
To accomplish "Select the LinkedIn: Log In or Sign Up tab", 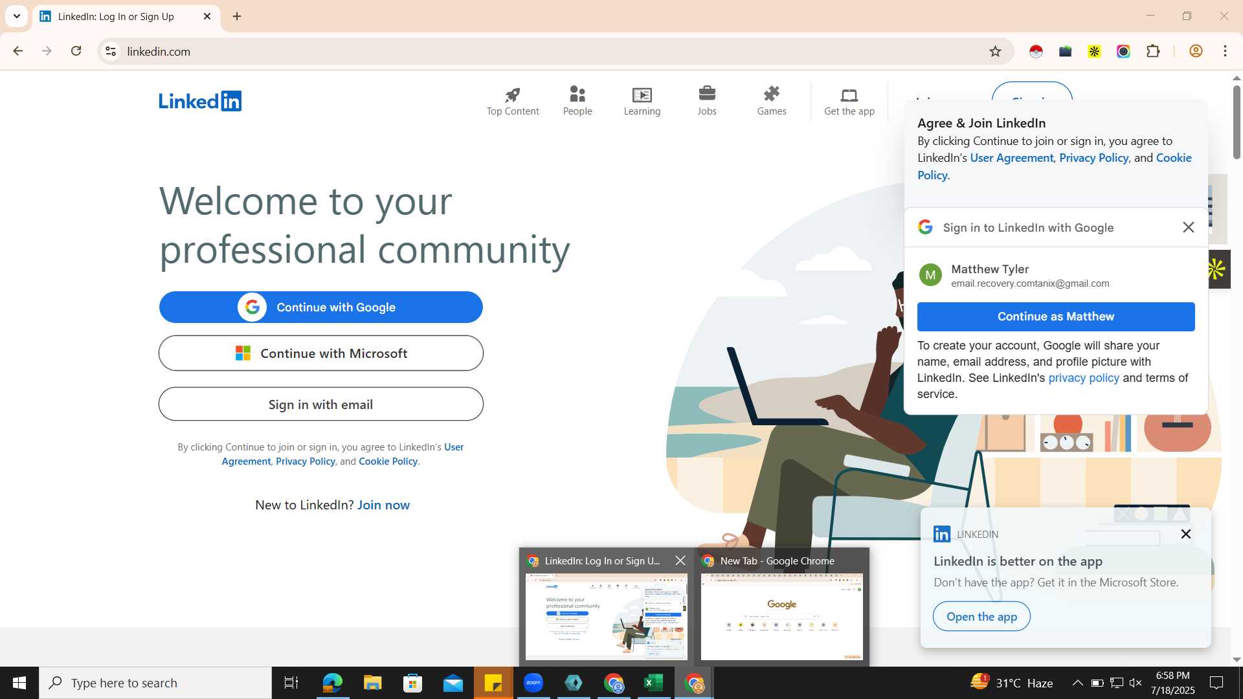I will pyautogui.click(x=126, y=16).
